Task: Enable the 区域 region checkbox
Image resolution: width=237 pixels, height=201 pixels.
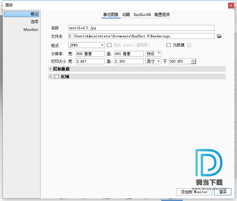Action: point(57,77)
